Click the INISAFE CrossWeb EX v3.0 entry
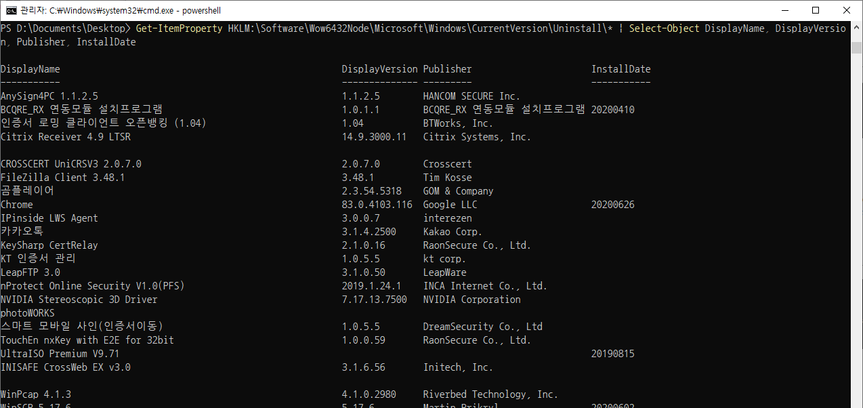Viewport: 863px width, 408px height. pos(66,367)
